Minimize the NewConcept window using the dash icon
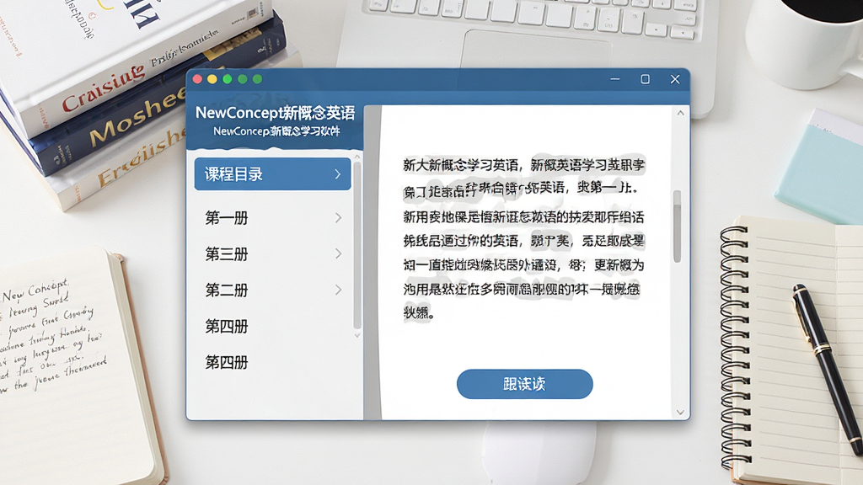The image size is (863, 485). coord(615,79)
